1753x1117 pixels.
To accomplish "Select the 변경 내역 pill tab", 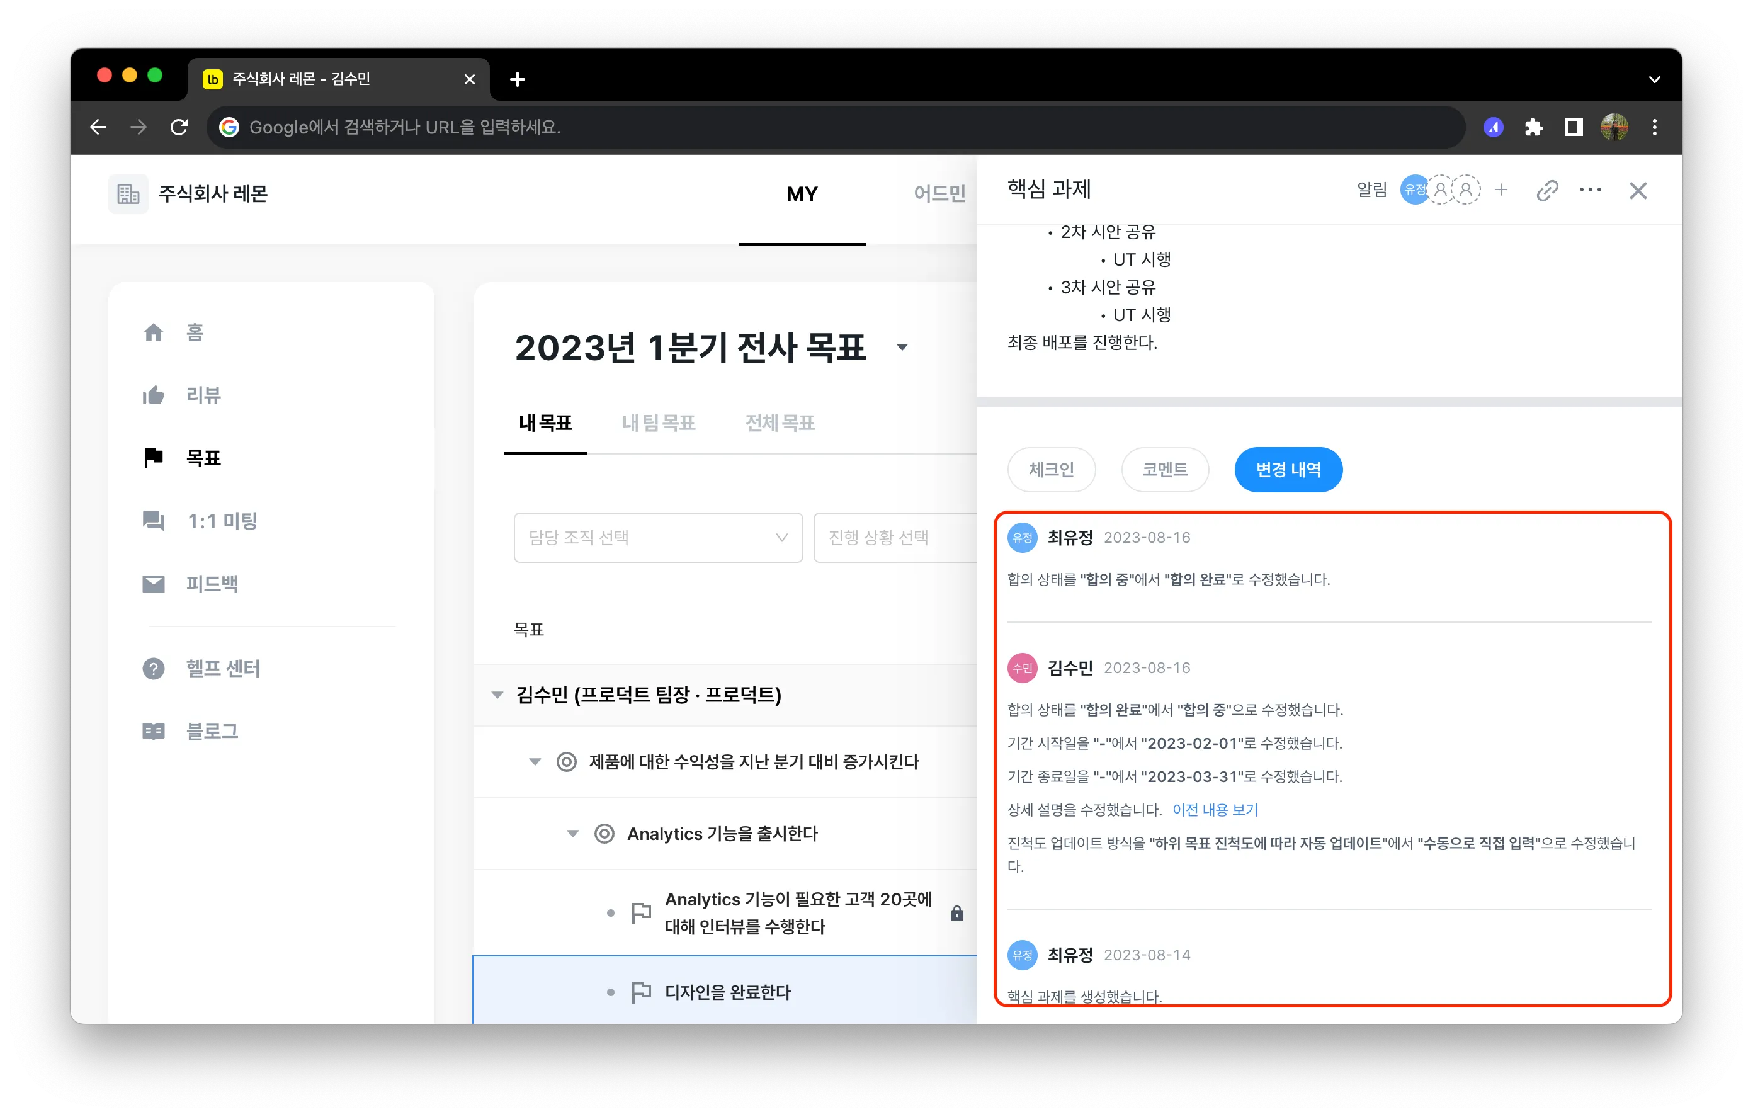I will coord(1288,470).
